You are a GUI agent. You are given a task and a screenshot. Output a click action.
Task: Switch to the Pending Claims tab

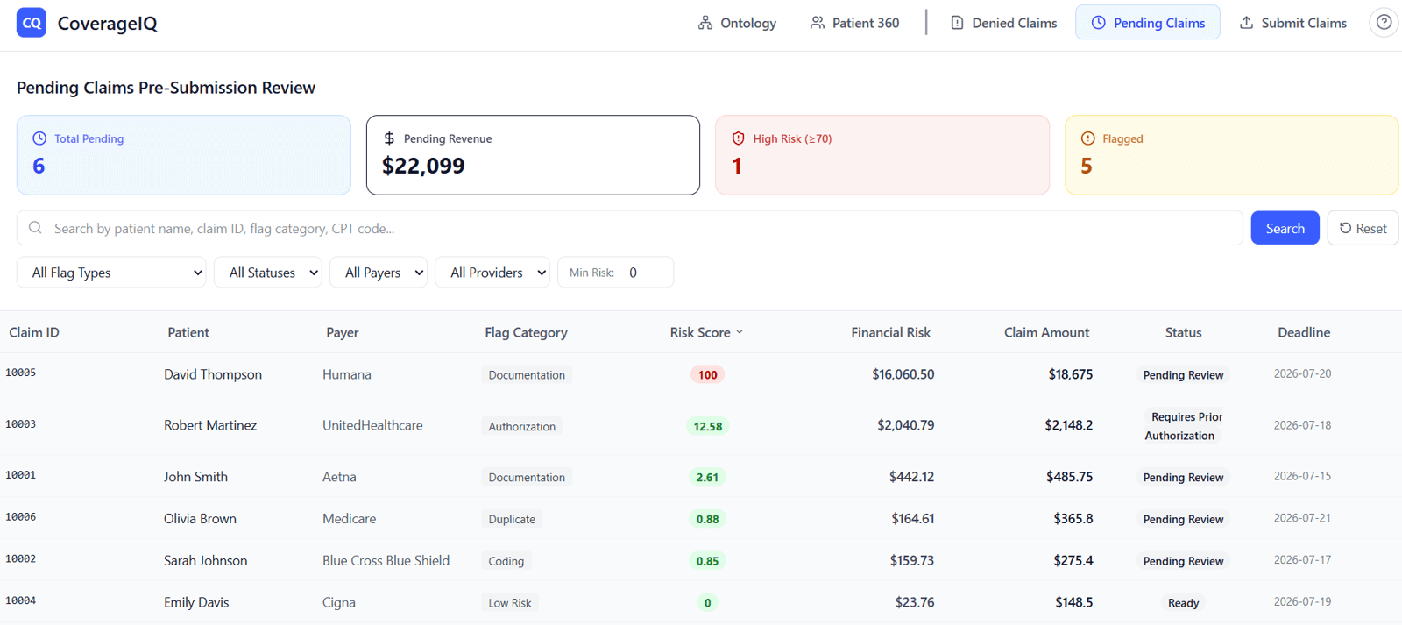[1147, 23]
